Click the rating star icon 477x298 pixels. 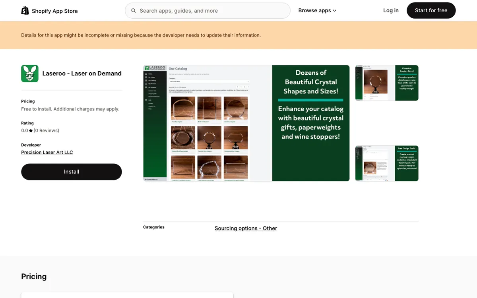[x=31, y=131]
